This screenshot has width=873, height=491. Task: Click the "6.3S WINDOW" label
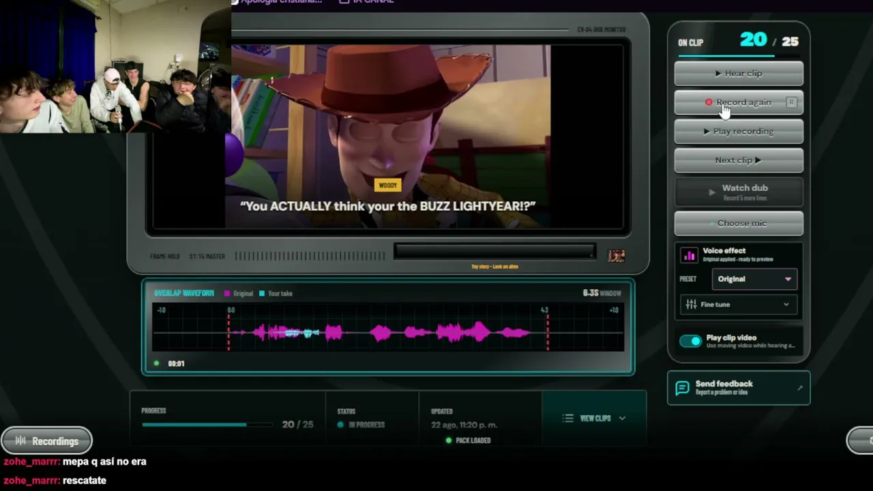602,293
